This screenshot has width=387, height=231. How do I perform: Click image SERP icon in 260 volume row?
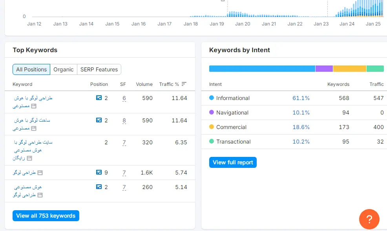(99, 187)
